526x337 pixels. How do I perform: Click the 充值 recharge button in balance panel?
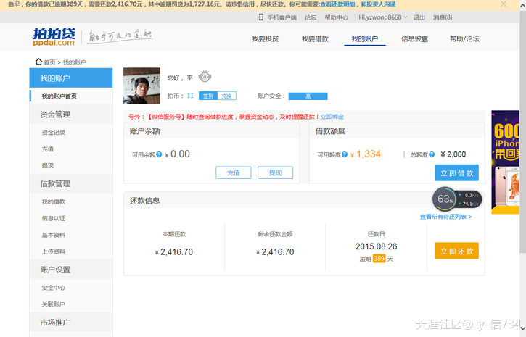[233, 173]
